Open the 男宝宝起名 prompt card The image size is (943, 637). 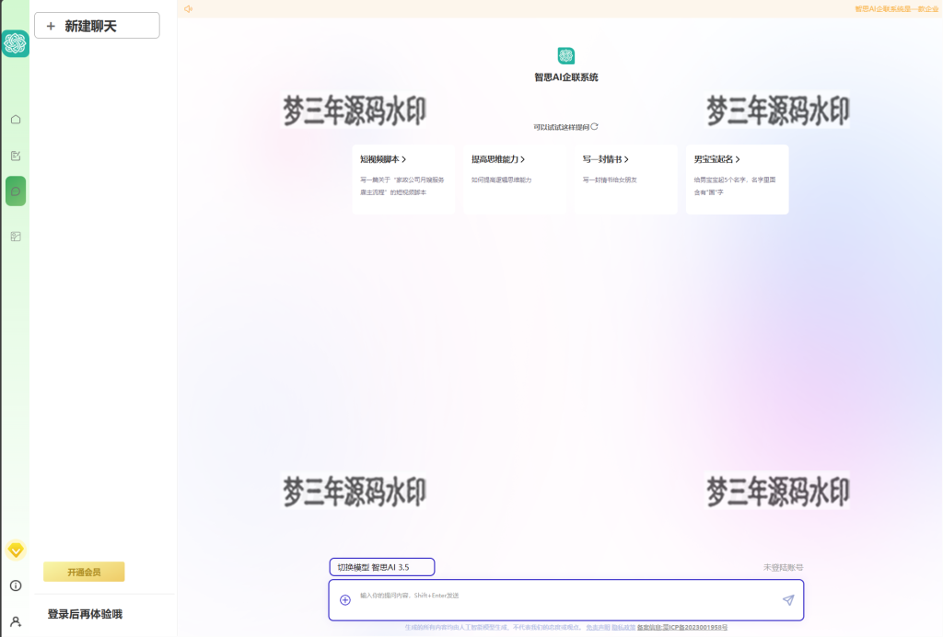[738, 180]
